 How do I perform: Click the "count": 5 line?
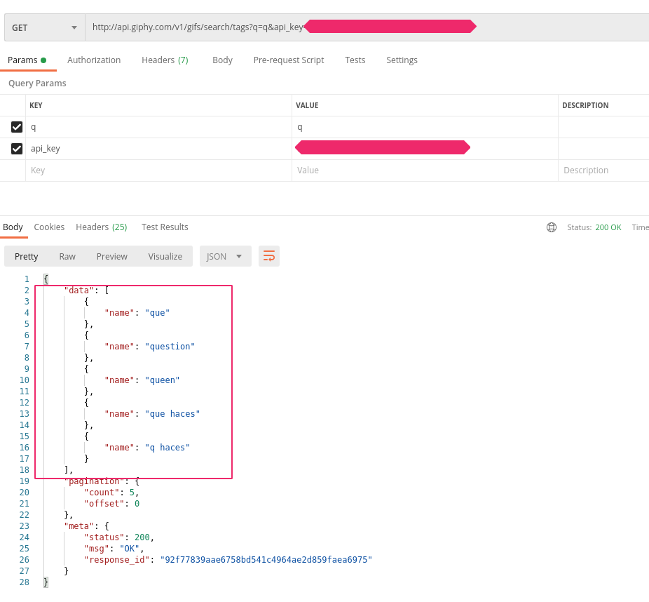pyautogui.click(x=111, y=493)
